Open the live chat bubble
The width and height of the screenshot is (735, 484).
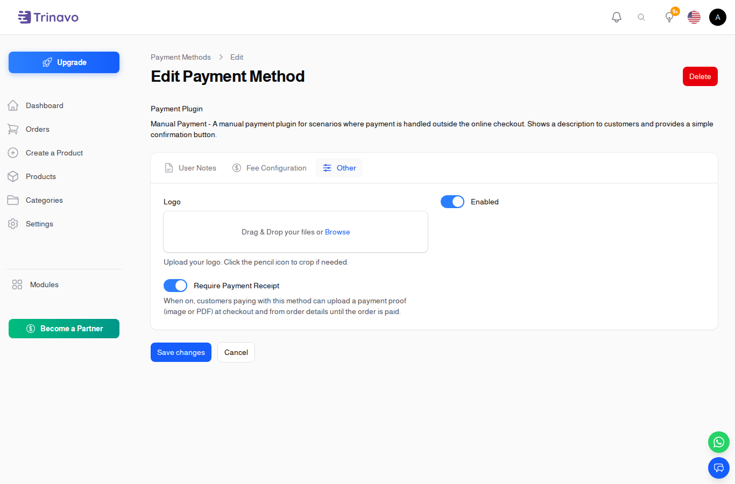click(x=719, y=468)
